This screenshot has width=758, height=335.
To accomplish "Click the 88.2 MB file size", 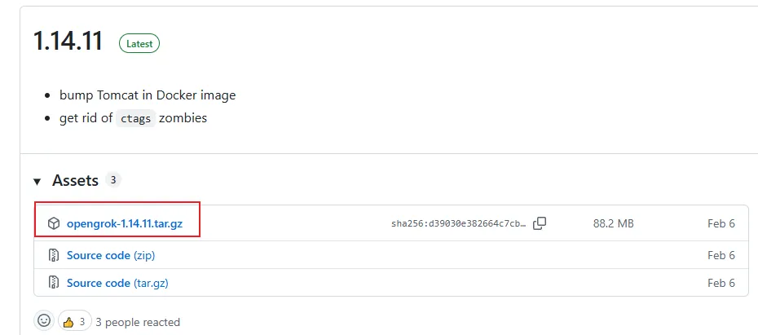I will point(614,224).
